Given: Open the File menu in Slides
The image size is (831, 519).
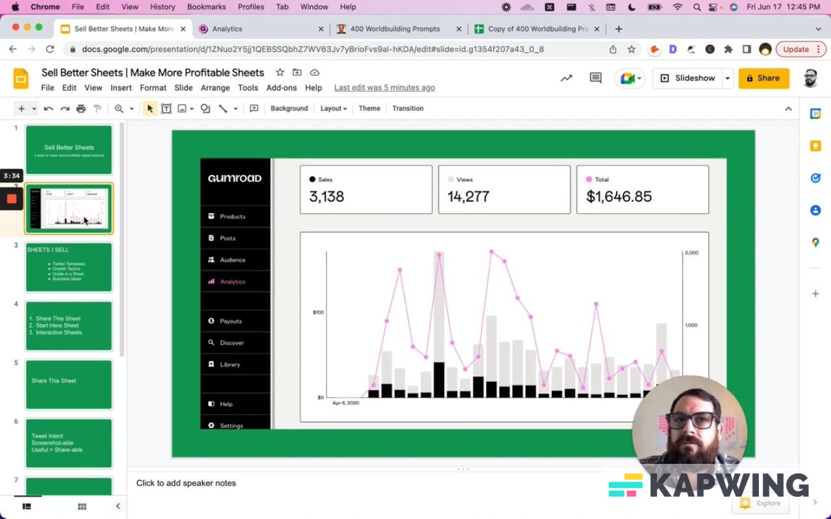Looking at the screenshot, I should pyautogui.click(x=47, y=88).
